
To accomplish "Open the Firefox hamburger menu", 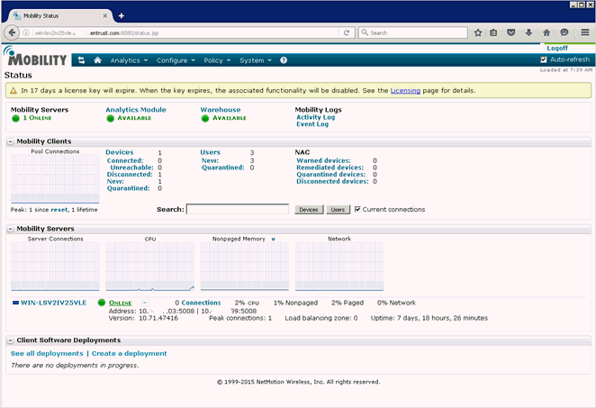I will coord(584,32).
